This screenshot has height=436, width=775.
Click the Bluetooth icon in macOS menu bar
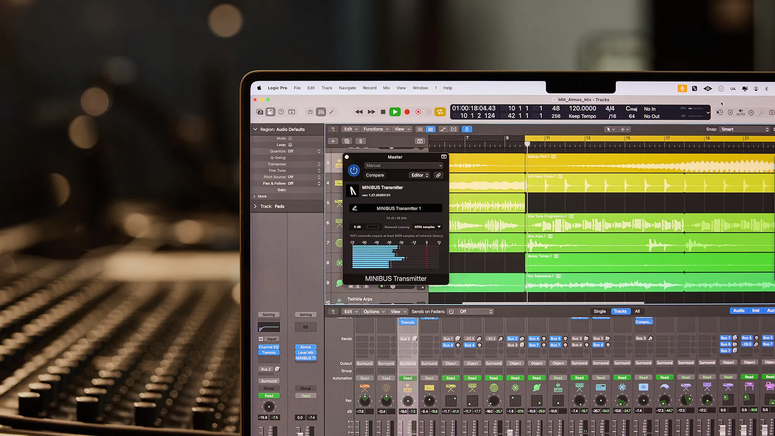point(766,89)
